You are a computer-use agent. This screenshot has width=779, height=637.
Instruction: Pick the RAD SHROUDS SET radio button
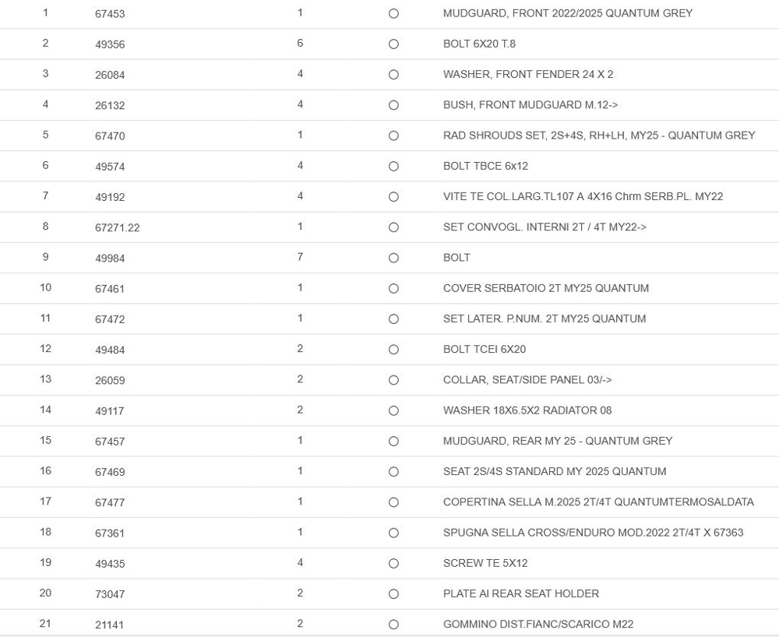click(393, 135)
